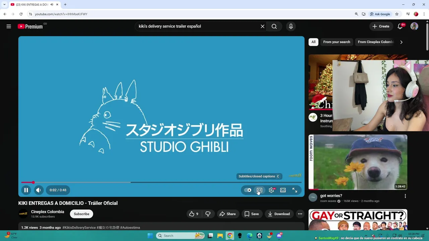Save the video to a playlist
Viewport: 429px width, 241px height.
coord(252,214)
